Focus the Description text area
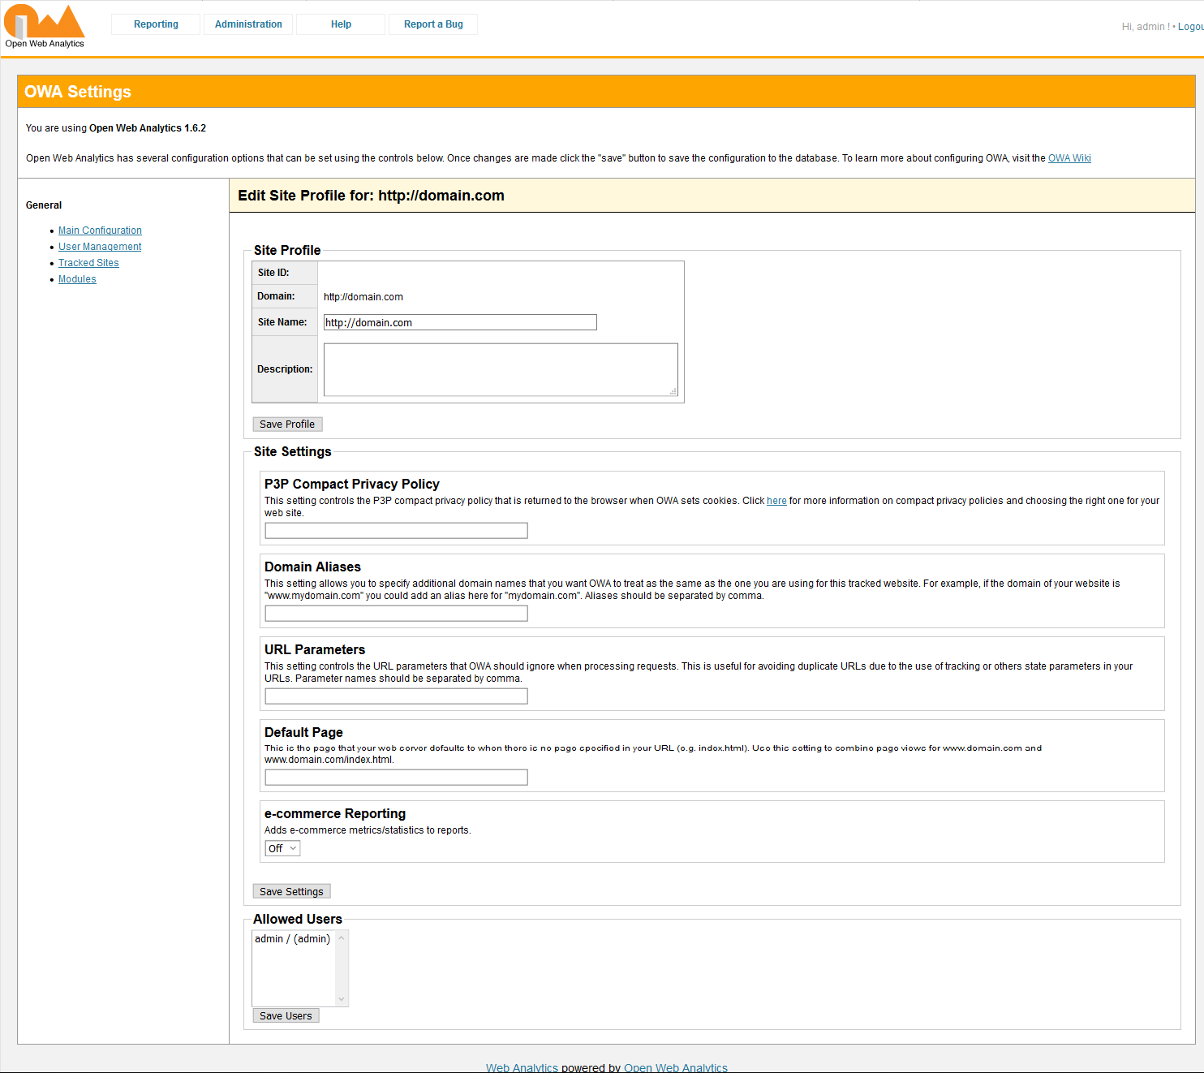 [500, 369]
